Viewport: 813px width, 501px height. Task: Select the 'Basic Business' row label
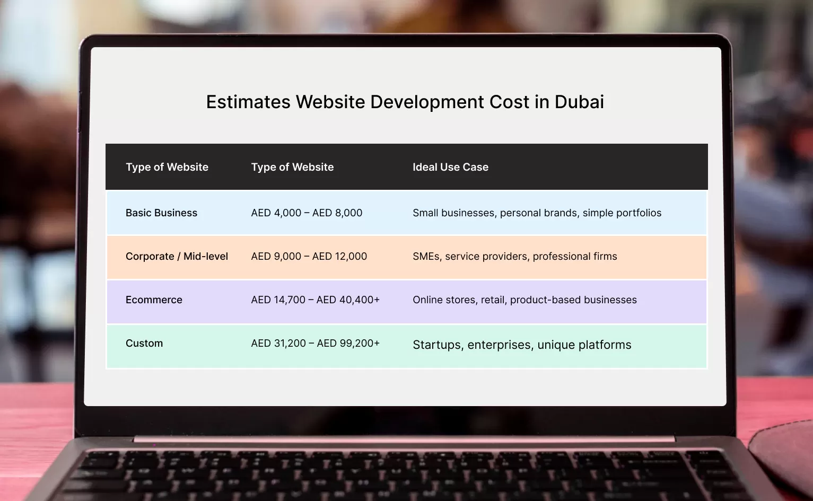click(x=161, y=213)
